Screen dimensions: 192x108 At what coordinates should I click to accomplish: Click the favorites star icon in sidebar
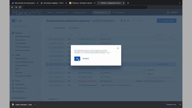pyautogui.click(x=17, y=21)
